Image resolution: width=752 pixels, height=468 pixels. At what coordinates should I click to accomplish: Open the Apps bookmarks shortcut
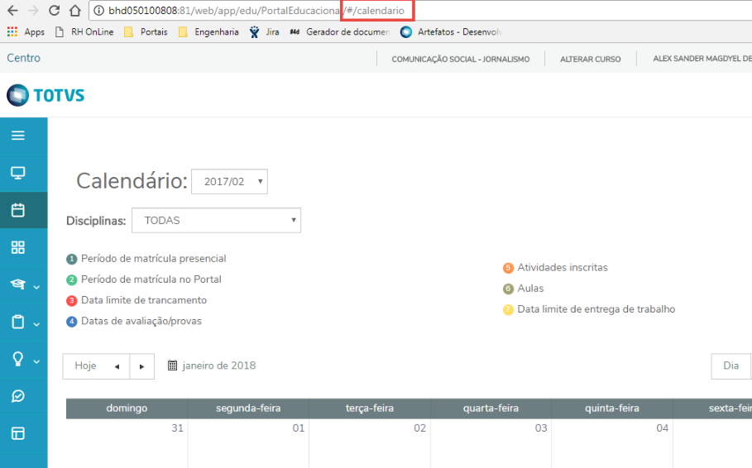(26, 31)
